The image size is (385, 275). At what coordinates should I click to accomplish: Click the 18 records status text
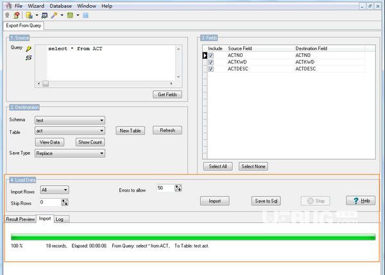pyautogui.click(x=56, y=246)
